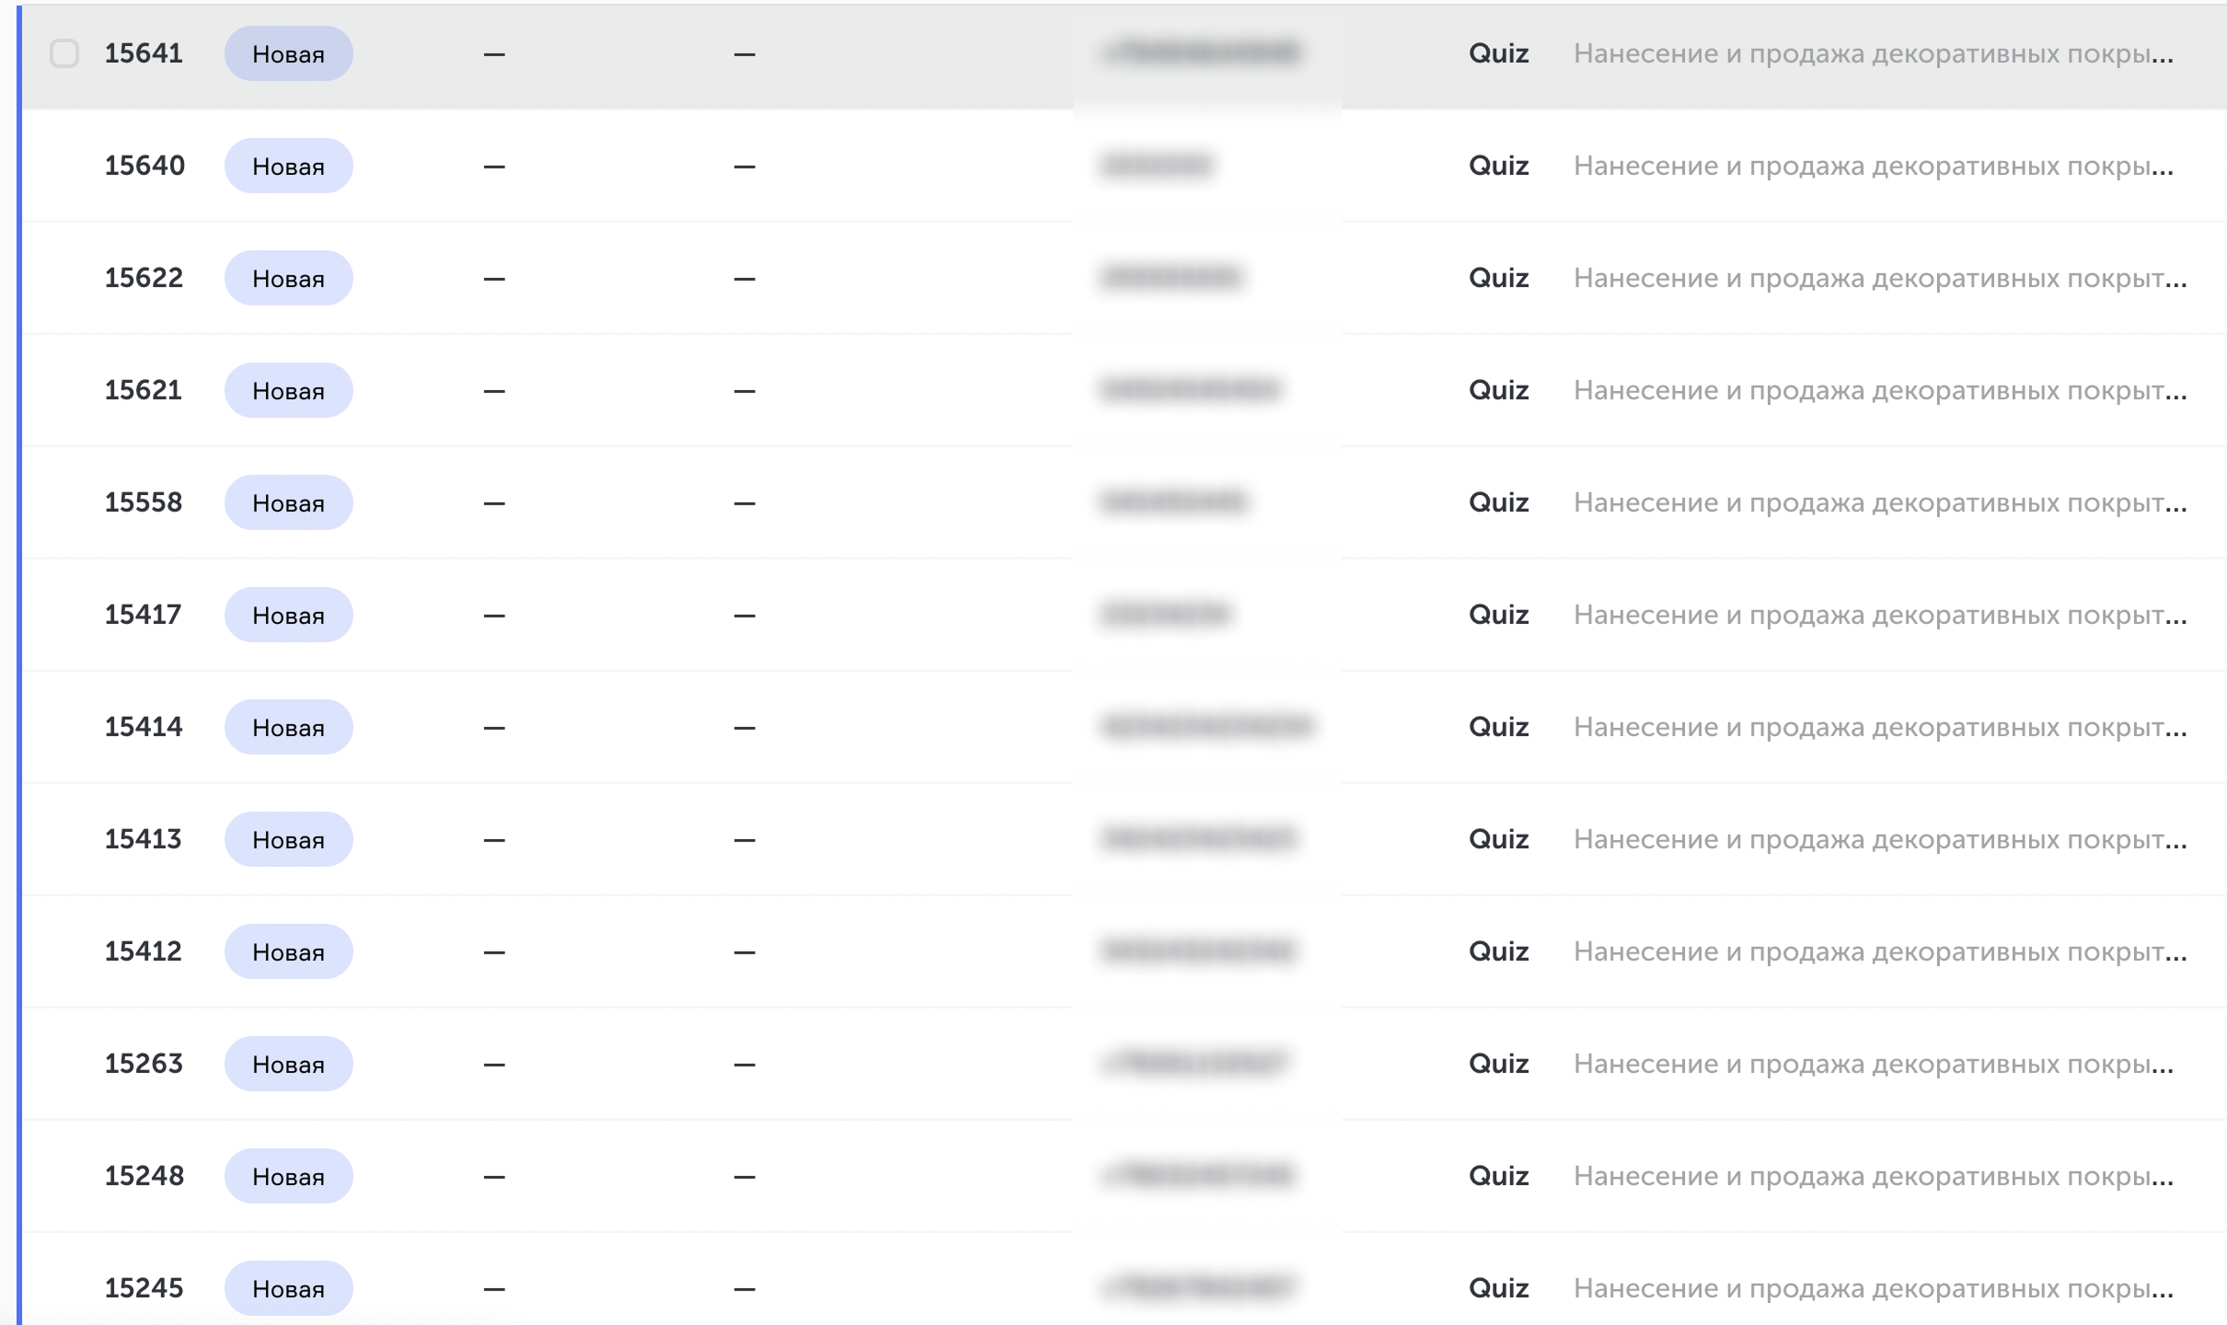Click status badge Новая for order 15245
This screenshot has height=1325, width=2227.
(289, 1288)
